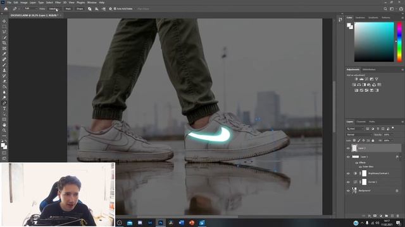
Task: Select the Eraser tool
Action: pos(4,81)
